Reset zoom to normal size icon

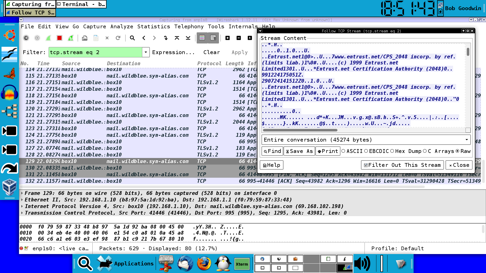tap(250, 38)
